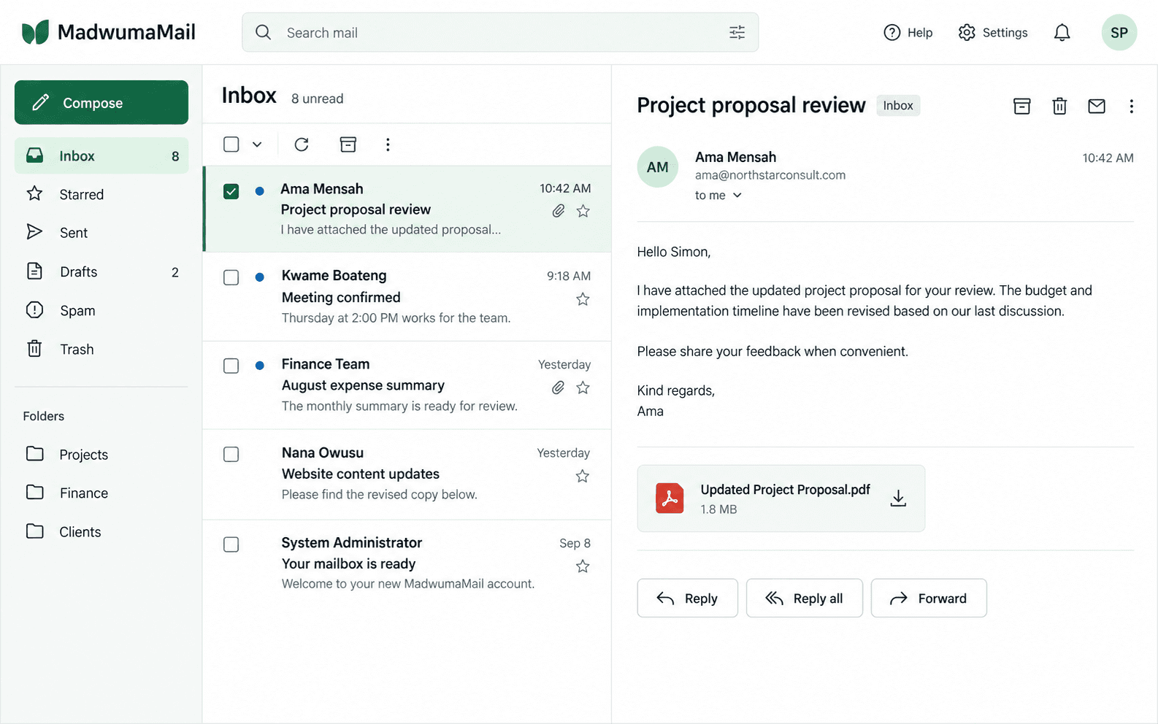The image size is (1158, 724).
Task: Open the notifications bell
Action: pos(1062,33)
